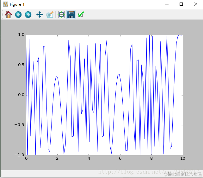Click the x-axis label "10"
The image size is (203, 178).
pyautogui.click(x=183, y=158)
